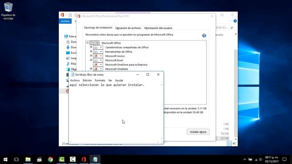Expand the Características compartidas de Office node

[x=91, y=47]
